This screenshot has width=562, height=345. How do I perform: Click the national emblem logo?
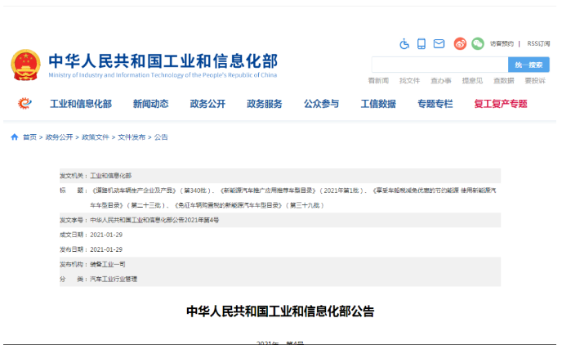tap(25, 65)
